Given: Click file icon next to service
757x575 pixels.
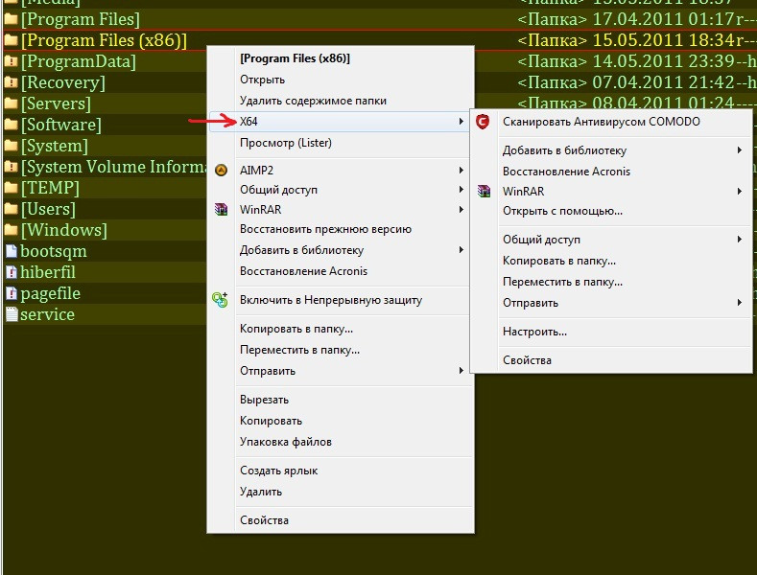Looking at the screenshot, I should tap(12, 314).
